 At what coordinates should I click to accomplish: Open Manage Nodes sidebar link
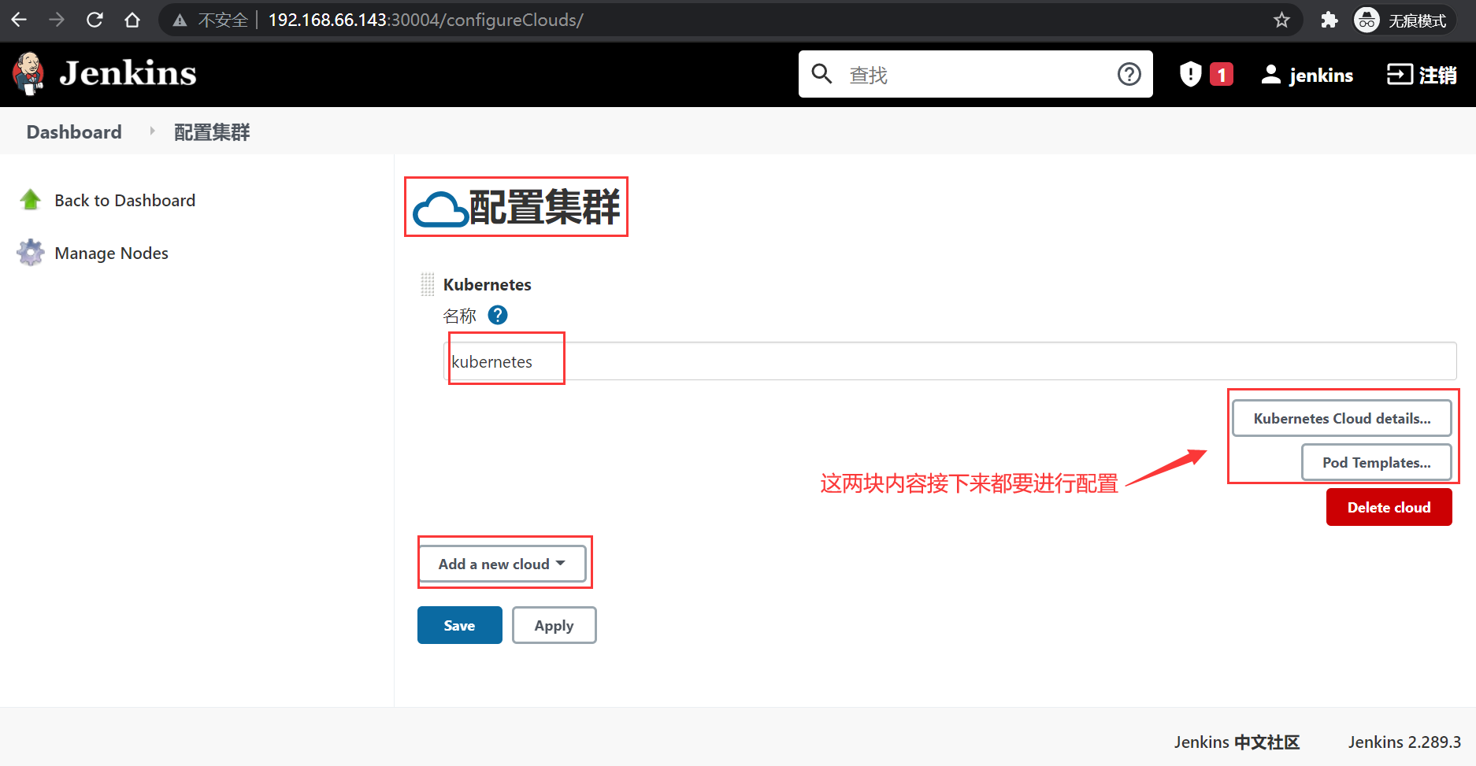111,253
